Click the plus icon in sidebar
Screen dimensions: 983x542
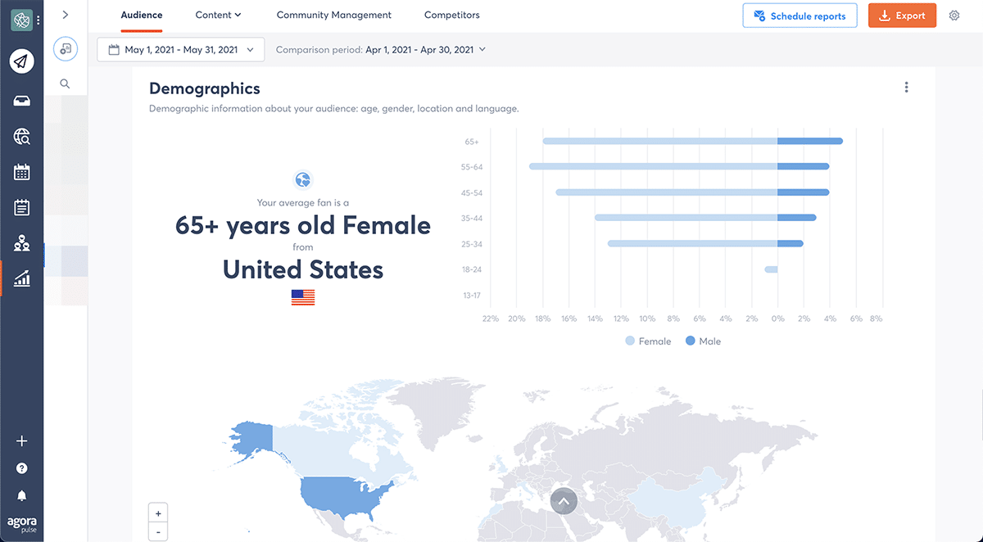pos(22,441)
